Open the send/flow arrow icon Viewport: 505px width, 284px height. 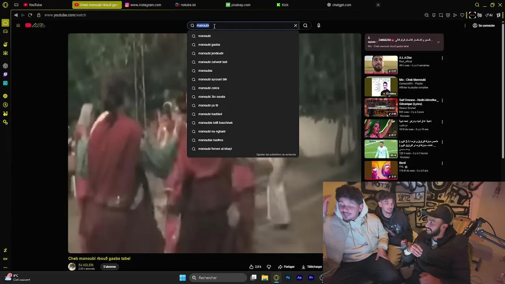455,15
